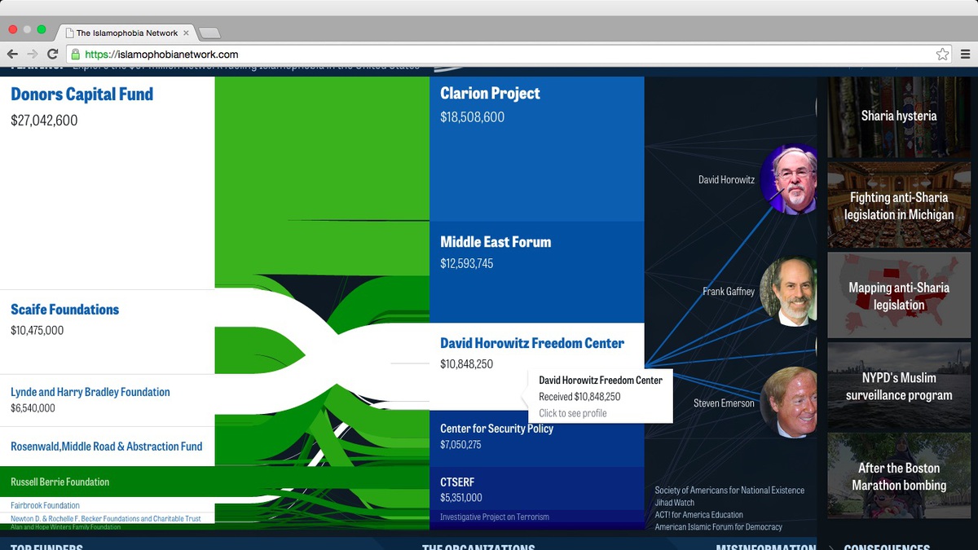The image size is (978, 550).
Task: Click the Steven Emerson name label
Action: (724, 403)
